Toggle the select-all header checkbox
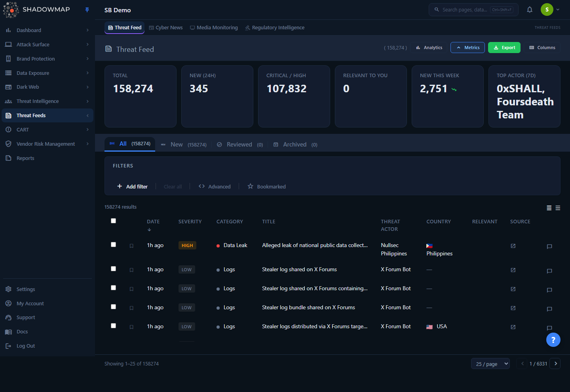The width and height of the screenshot is (570, 392). click(x=114, y=221)
